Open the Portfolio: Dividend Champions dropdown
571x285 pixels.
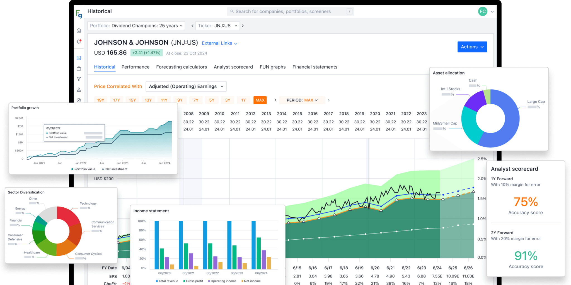pos(136,26)
